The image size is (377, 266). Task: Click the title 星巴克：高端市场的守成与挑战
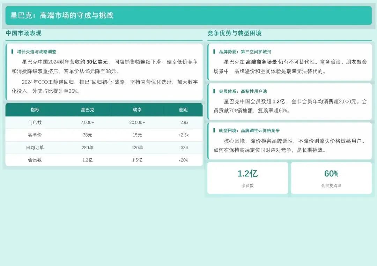pyautogui.click(x=62, y=15)
